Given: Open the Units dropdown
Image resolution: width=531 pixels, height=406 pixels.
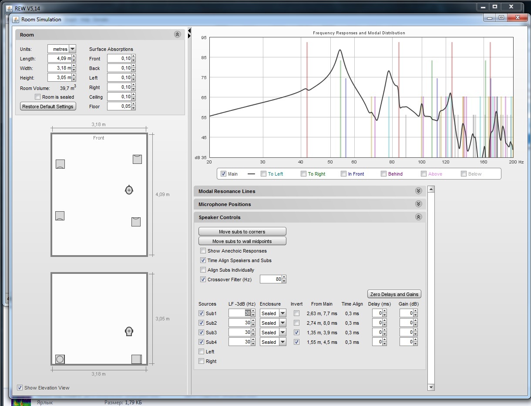Looking at the screenshot, I should coord(72,49).
